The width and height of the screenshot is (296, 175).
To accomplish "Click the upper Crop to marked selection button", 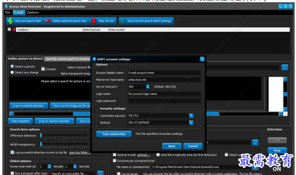I will [29, 106].
